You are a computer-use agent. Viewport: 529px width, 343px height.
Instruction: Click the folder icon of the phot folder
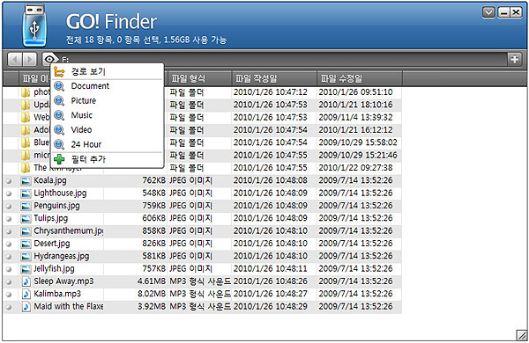pos(26,92)
